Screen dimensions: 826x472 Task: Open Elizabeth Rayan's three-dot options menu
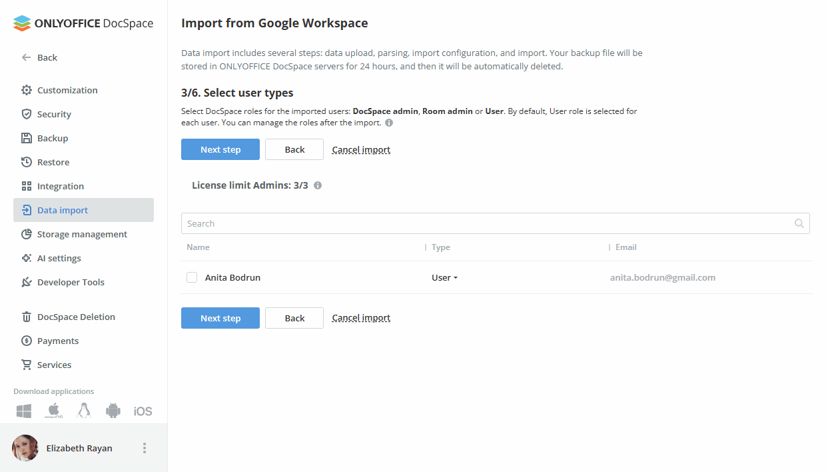click(144, 447)
